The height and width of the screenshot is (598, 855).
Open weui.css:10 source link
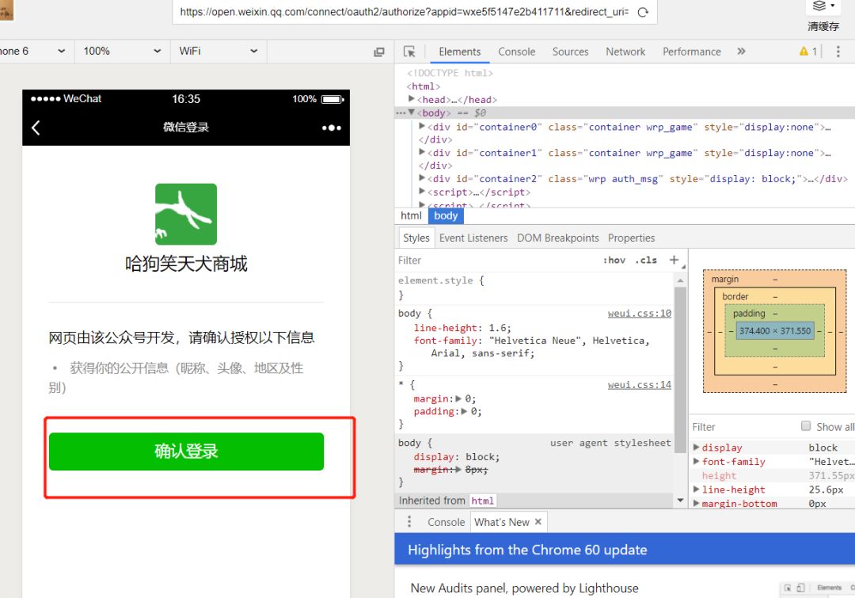pos(640,313)
